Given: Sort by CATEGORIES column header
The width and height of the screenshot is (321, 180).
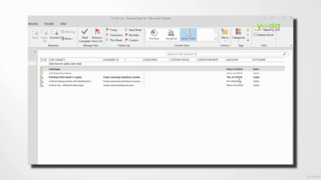Looking at the screenshot, I should coord(155,59).
